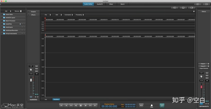Switch to the Batch tab

click(122, 4)
